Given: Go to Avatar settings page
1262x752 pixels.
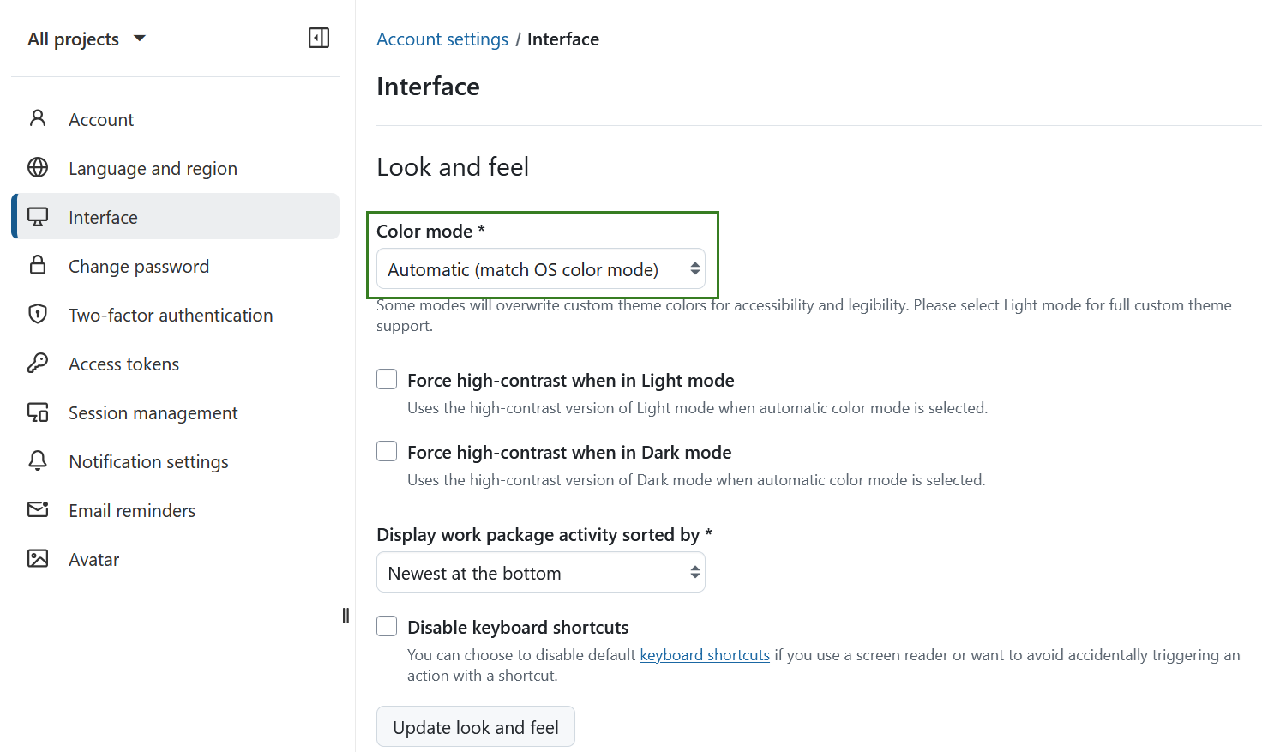Looking at the screenshot, I should point(93,559).
